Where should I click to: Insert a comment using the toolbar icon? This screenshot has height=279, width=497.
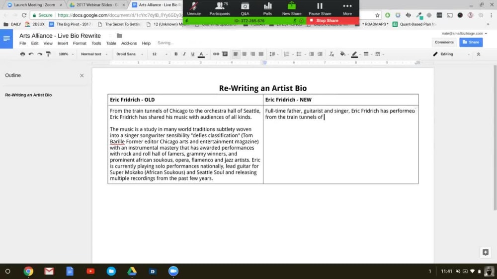225,54
